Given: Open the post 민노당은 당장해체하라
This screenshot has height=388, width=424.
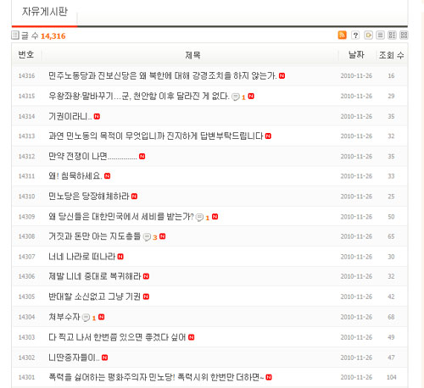Looking at the screenshot, I should pos(89,197).
